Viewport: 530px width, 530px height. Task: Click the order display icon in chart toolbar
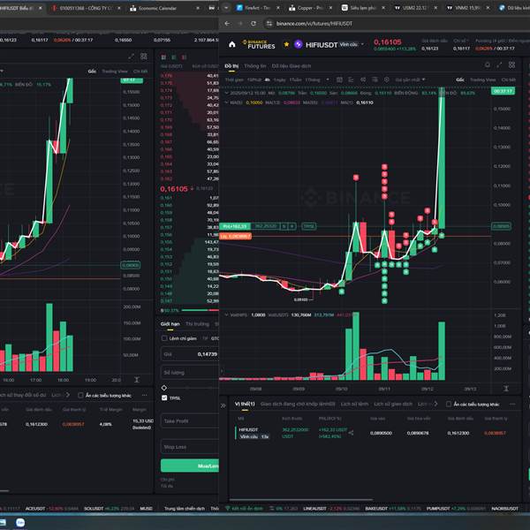tap(375, 79)
